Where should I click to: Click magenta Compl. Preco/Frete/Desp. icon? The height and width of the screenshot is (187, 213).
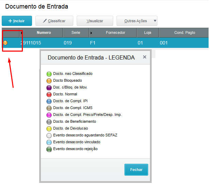tap(49, 115)
